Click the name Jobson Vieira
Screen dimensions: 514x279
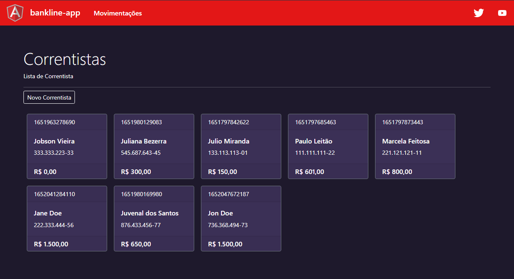point(54,141)
